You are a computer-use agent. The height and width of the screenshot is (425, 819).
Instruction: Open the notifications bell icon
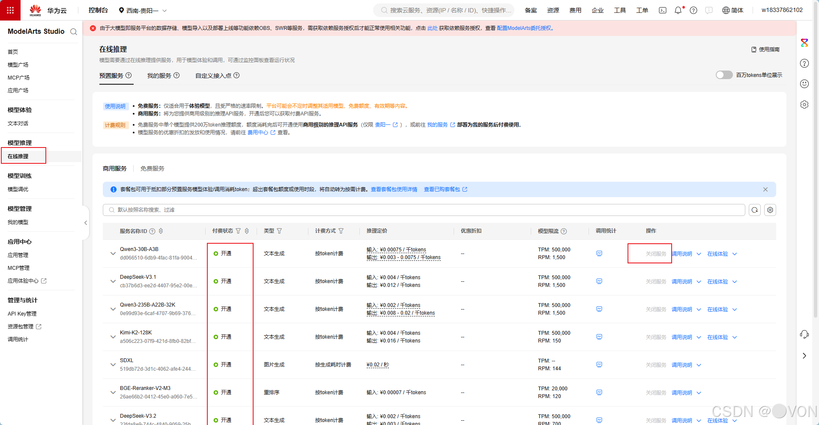pyautogui.click(x=678, y=10)
